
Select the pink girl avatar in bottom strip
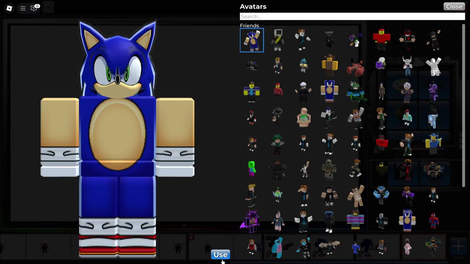(x=407, y=246)
